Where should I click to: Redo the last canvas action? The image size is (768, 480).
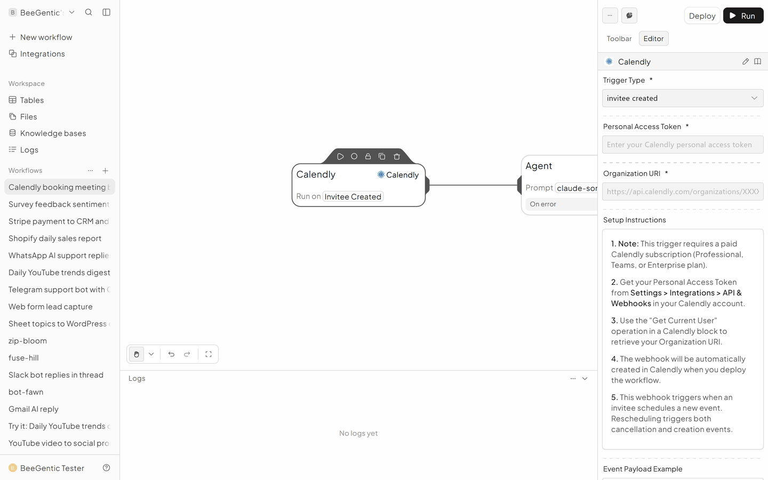click(x=187, y=354)
